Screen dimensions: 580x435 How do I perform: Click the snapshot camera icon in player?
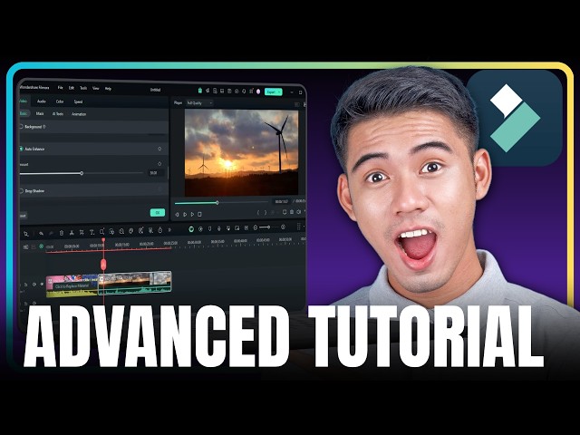[x=292, y=212]
